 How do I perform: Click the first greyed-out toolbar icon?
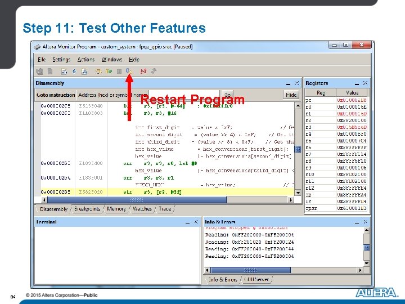click(x=39, y=71)
